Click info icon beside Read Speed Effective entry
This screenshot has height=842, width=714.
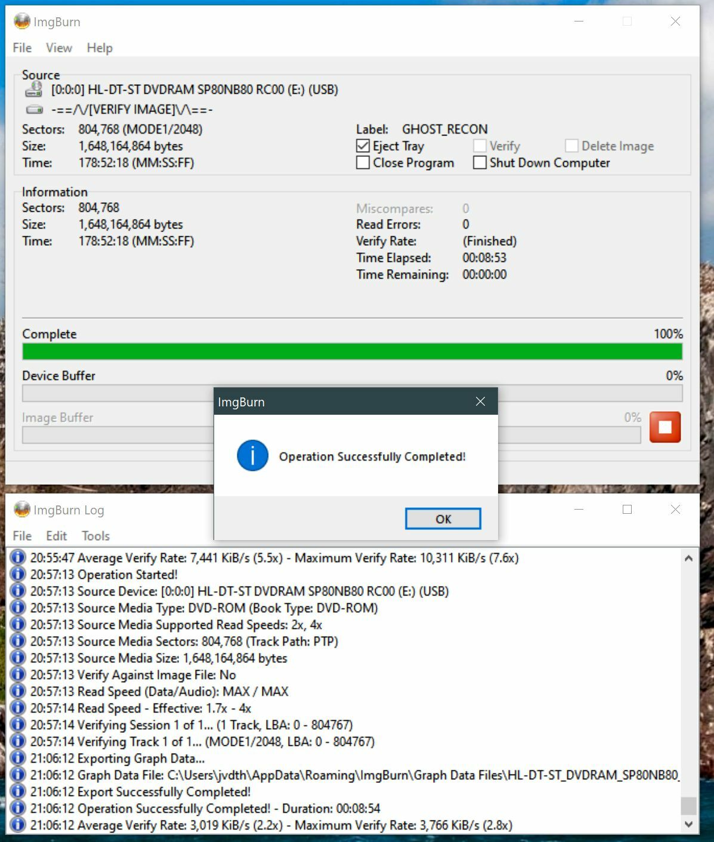[18, 708]
